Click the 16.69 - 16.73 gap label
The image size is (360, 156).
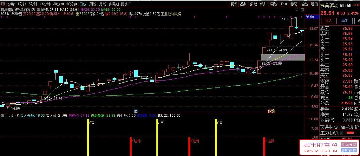click(x=52, y=99)
